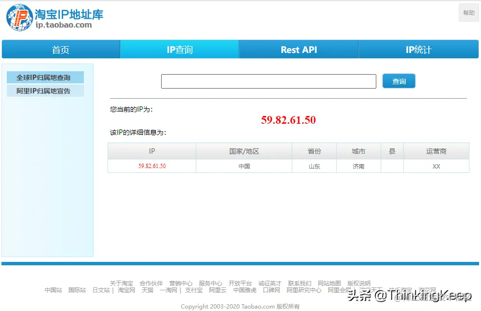Image resolution: width=481 pixels, height=311 pixels.
Task: Open the 支付宝 footer link
Action: pos(193,290)
